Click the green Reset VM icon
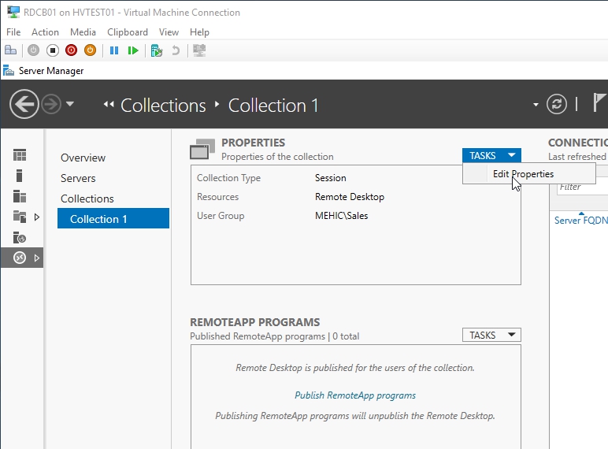The image size is (608, 449). (x=133, y=50)
